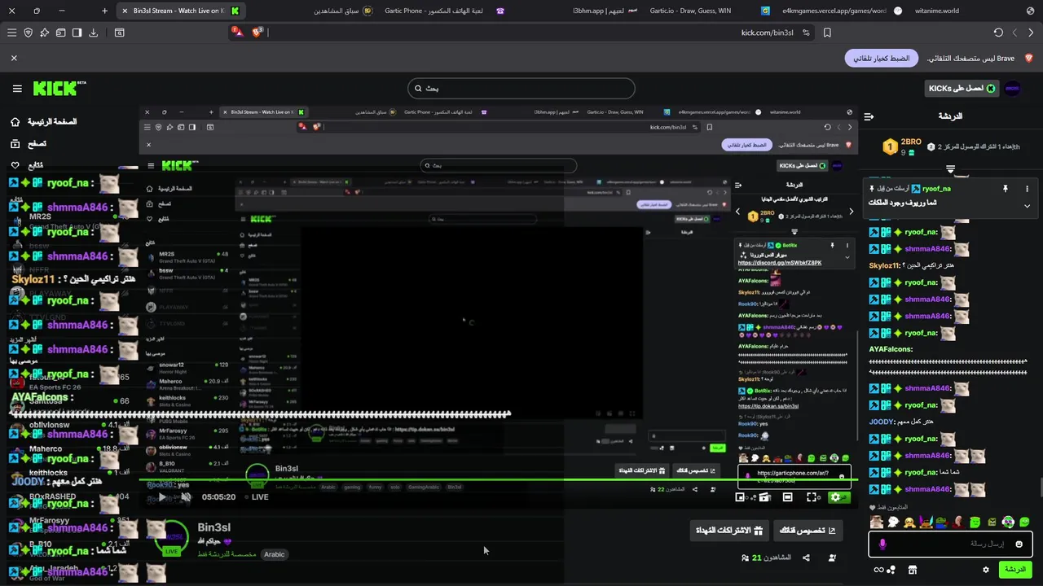This screenshot has height=586, width=1043.
Task: Unpin the pinned chat message pin icon
Action: coord(1006,189)
